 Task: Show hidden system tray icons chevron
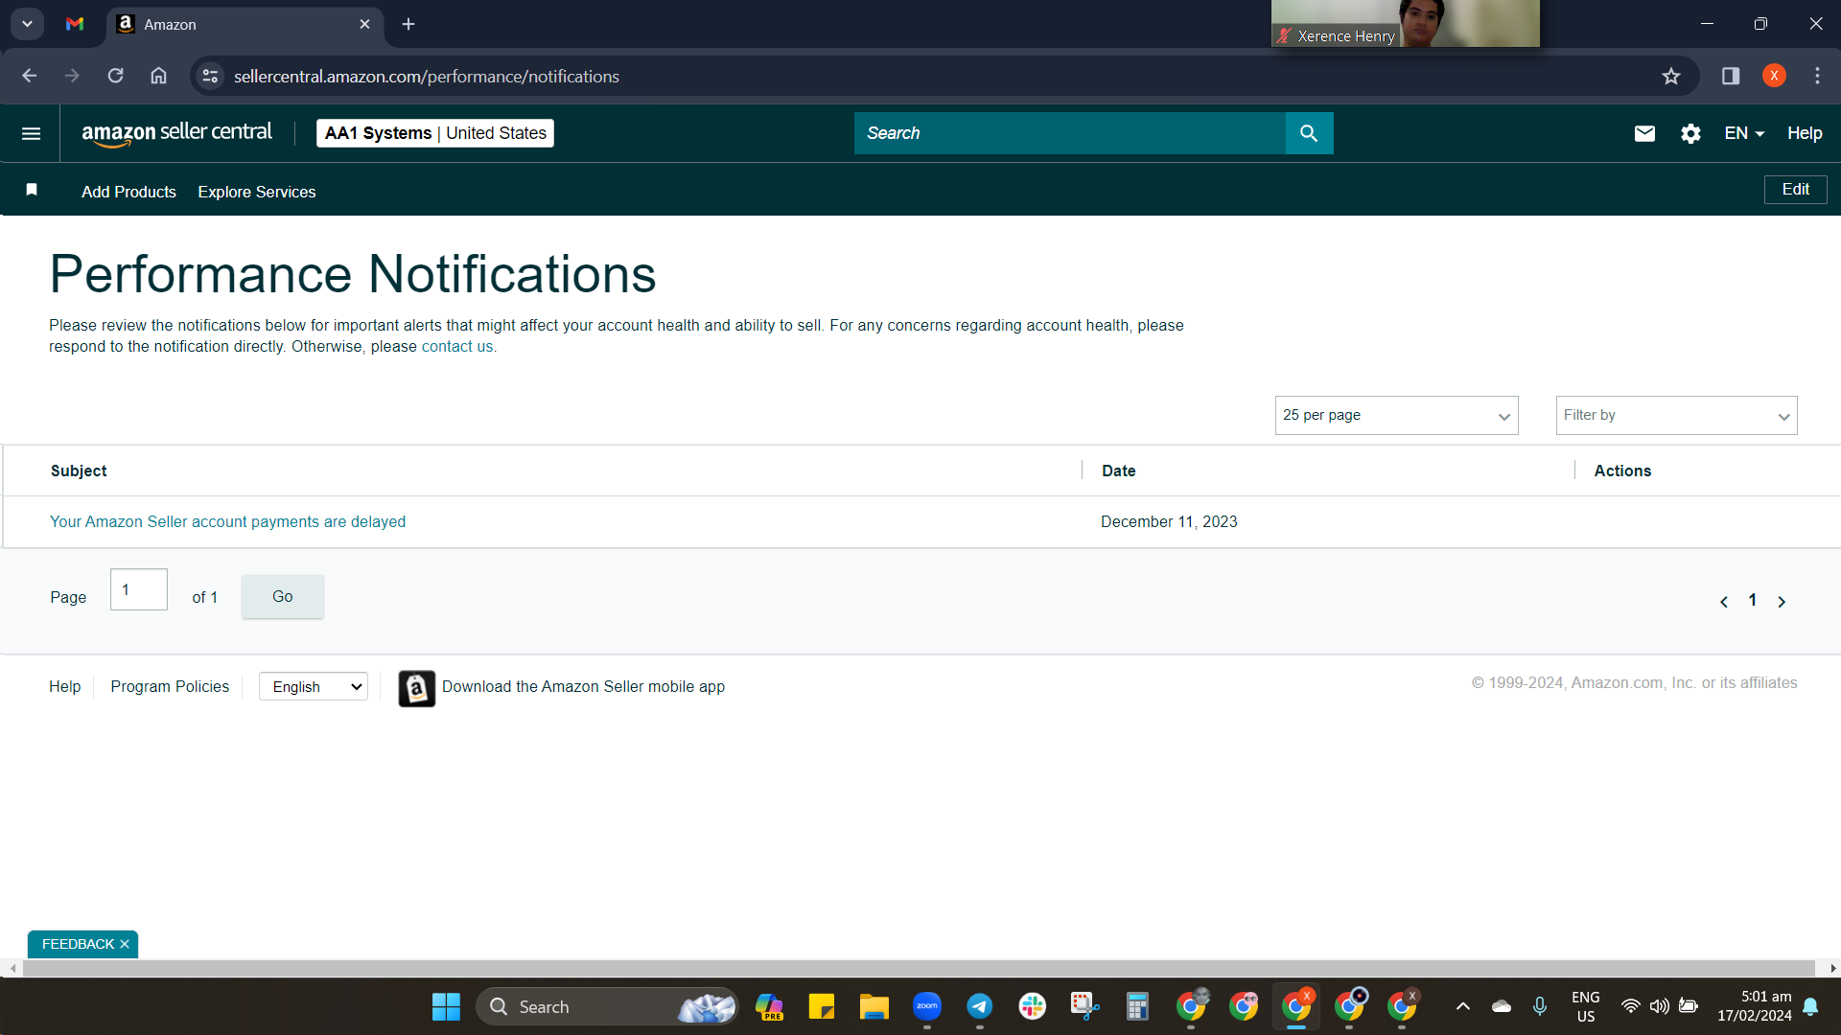(x=1463, y=1006)
